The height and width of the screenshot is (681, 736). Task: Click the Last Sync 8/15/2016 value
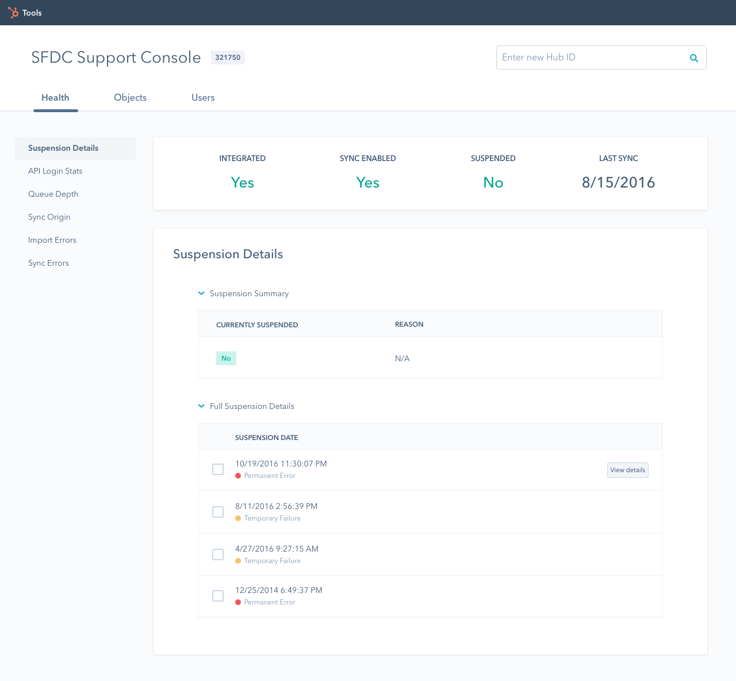coord(619,182)
